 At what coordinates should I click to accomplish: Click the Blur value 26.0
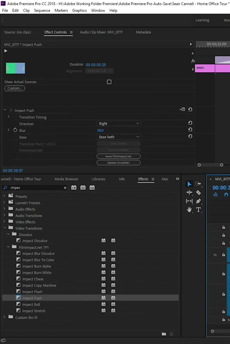tap(101, 130)
